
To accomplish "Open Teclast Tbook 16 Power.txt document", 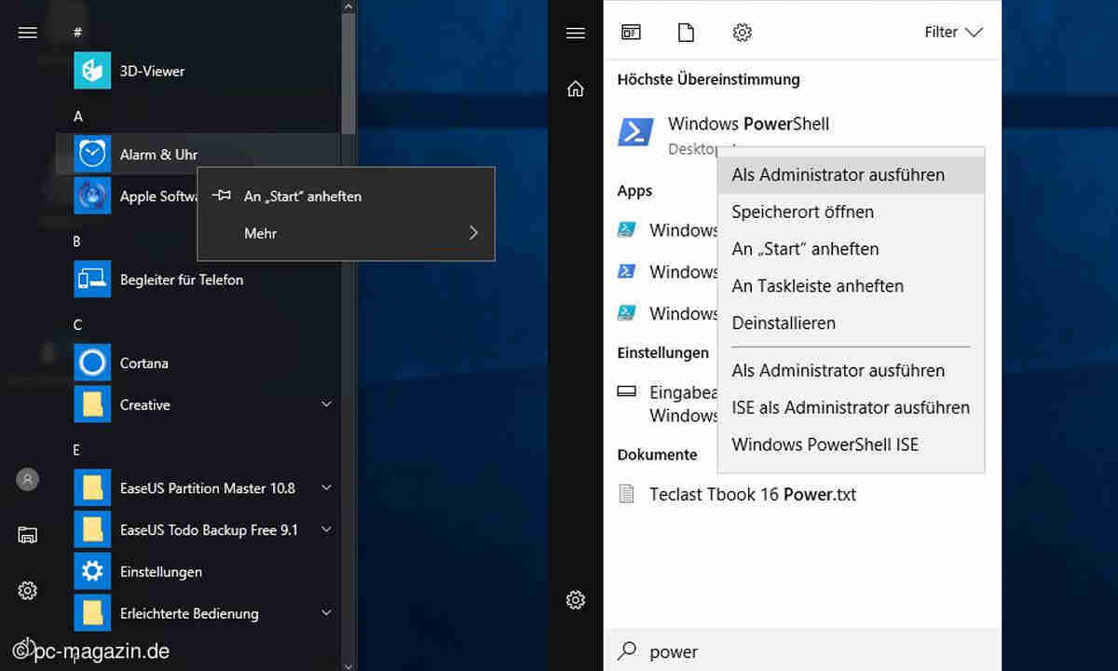I will [x=752, y=494].
